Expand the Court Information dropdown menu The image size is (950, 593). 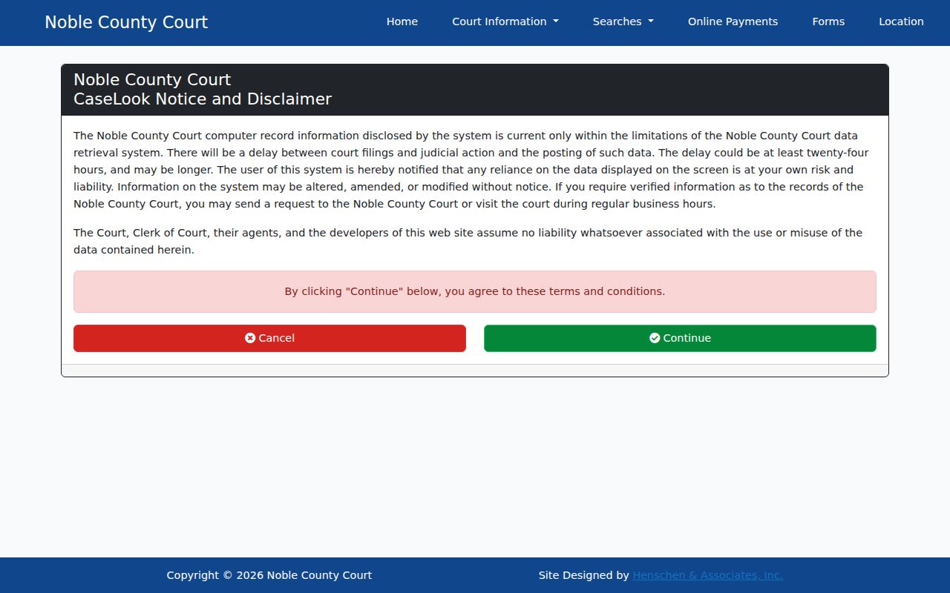(x=505, y=21)
